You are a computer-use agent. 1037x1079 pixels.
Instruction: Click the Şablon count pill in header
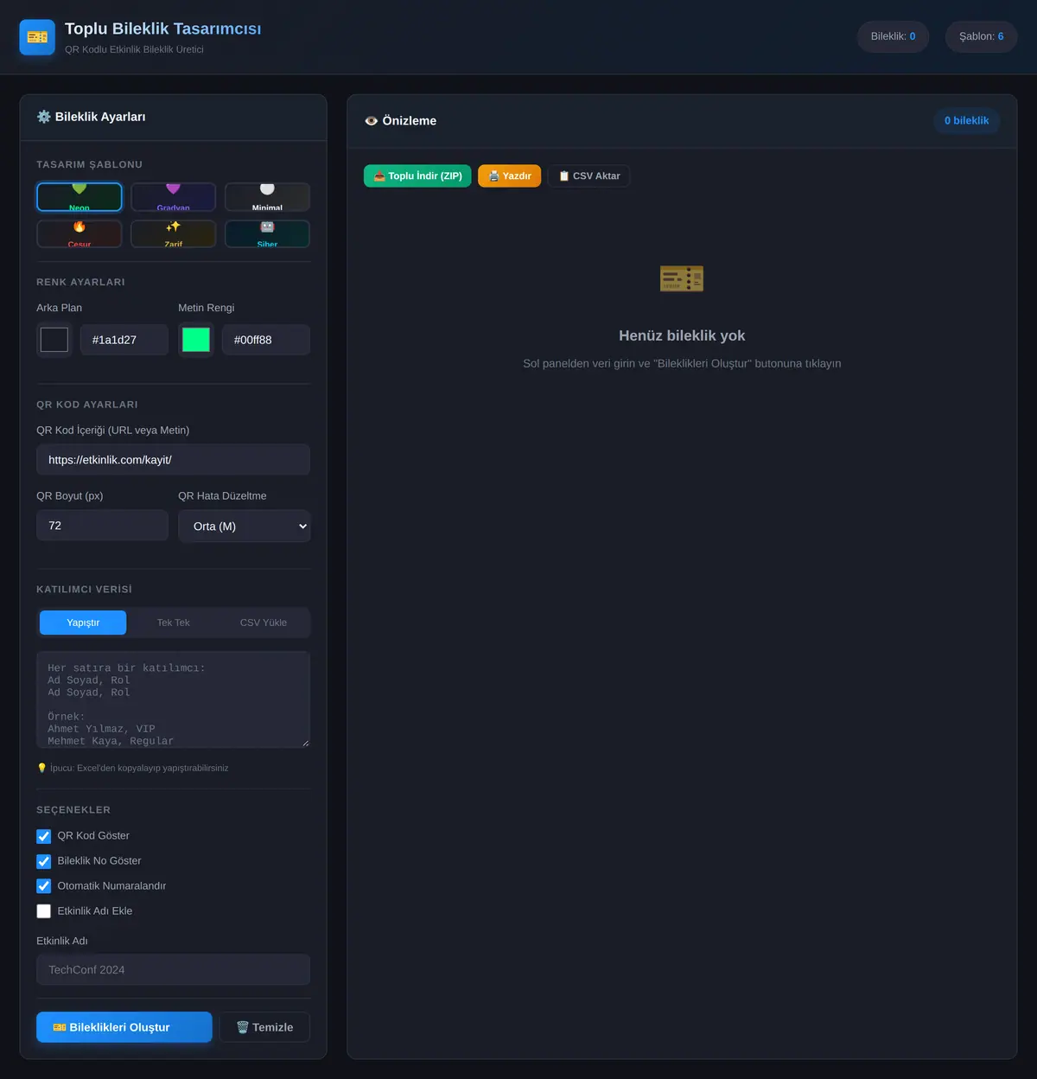coord(981,36)
